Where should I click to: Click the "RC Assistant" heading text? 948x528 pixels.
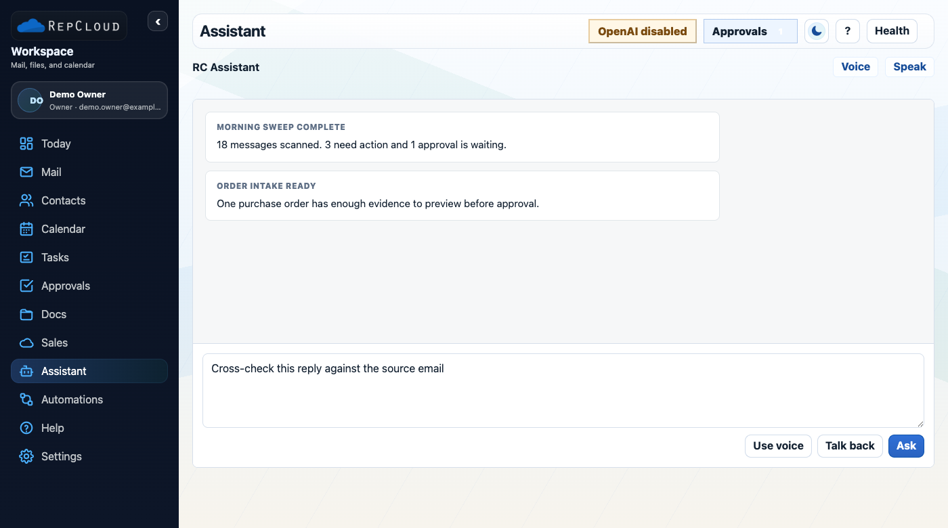(x=226, y=67)
